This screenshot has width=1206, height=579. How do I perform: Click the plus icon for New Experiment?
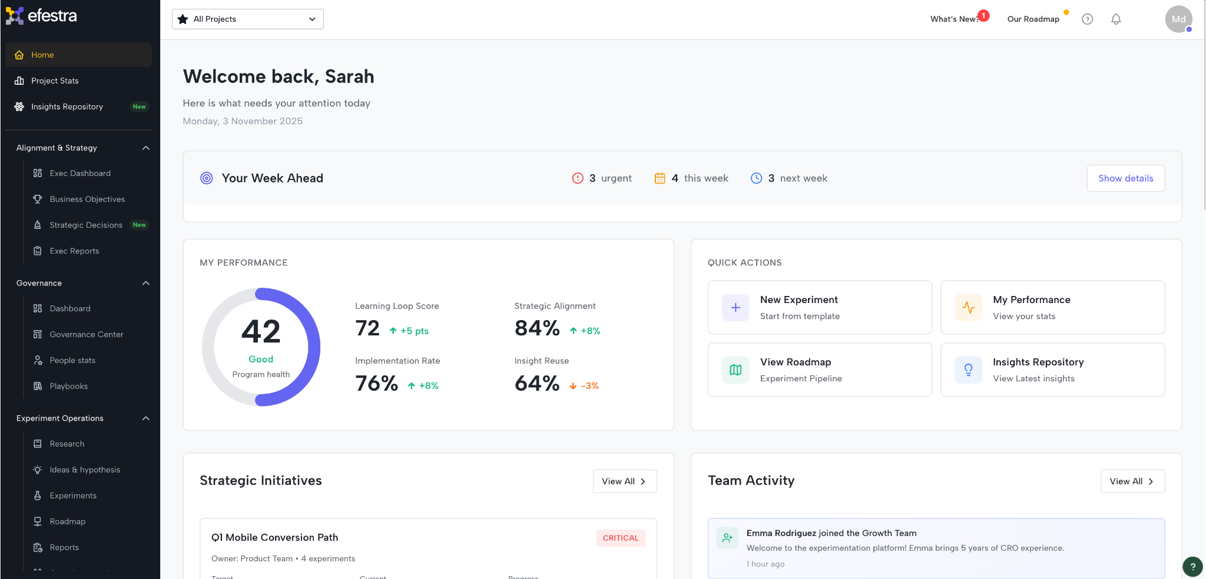point(735,308)
